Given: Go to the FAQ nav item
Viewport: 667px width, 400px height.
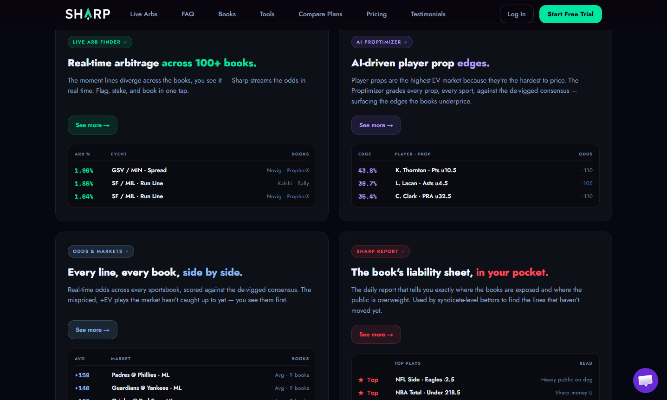Looking at the screenshot, I should click(x=188, y=14).
